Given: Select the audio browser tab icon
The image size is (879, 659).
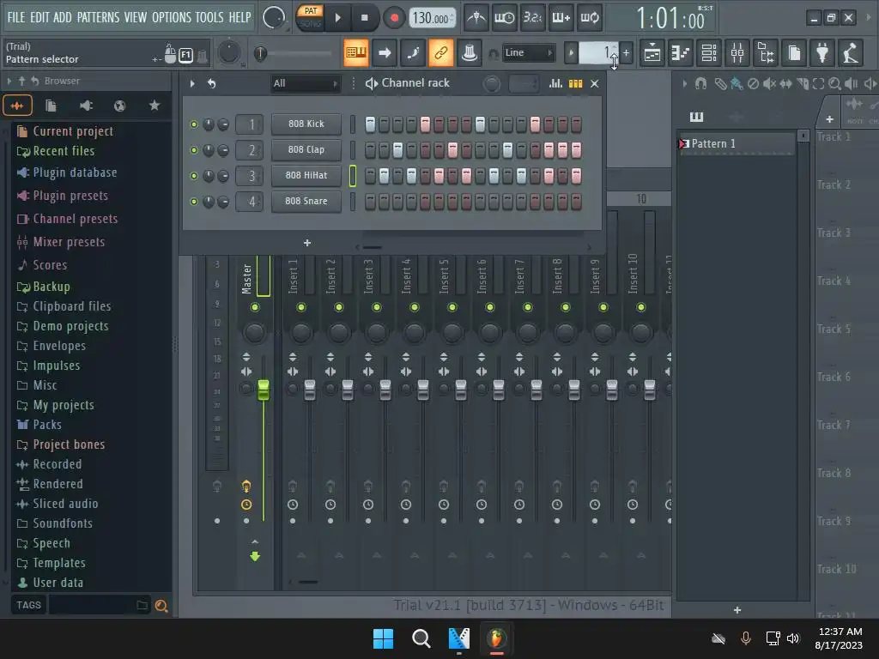Looking at the screenshot, I should (x=17, y=106).
